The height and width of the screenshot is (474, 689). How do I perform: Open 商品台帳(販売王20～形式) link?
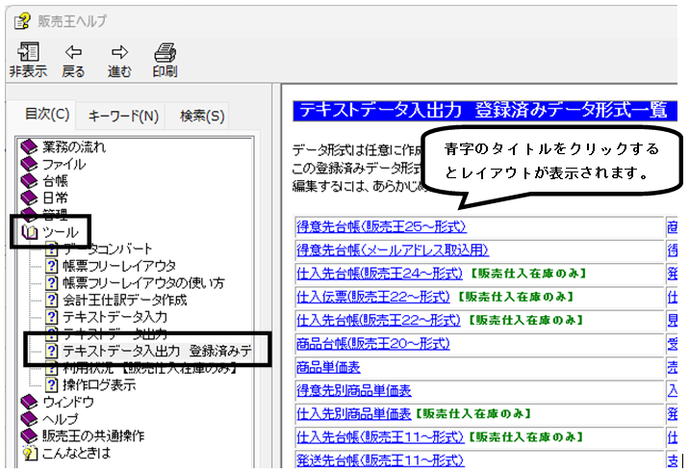coord(373,343)
